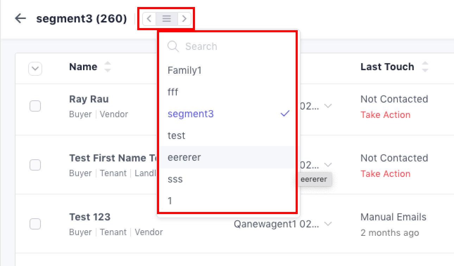Viewport: 454px width, 266px height.
Task: Click the checkmark next to segment3
Action: [285, 114]
